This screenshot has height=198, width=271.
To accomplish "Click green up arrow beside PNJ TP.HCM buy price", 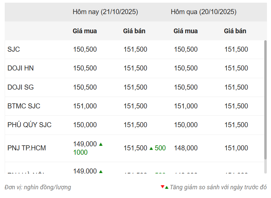I will (x=101, y=144).
